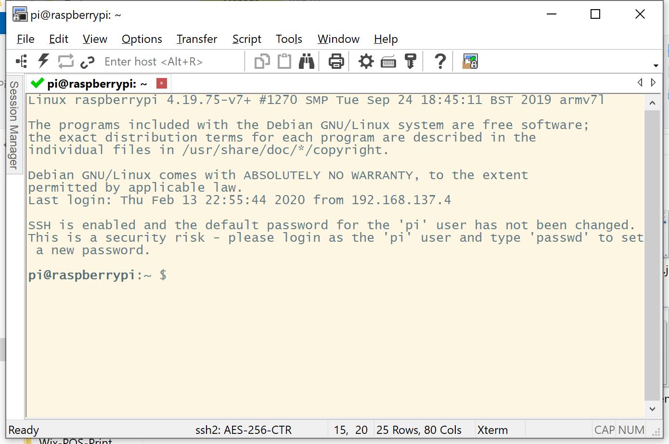
Task: Open Session Manager toolbar icon
Action: pos(22,61)
